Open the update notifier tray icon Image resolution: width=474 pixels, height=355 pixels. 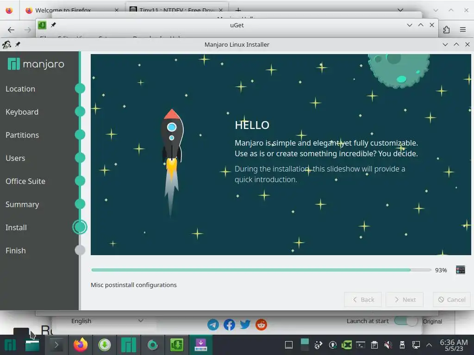[332, 345]
